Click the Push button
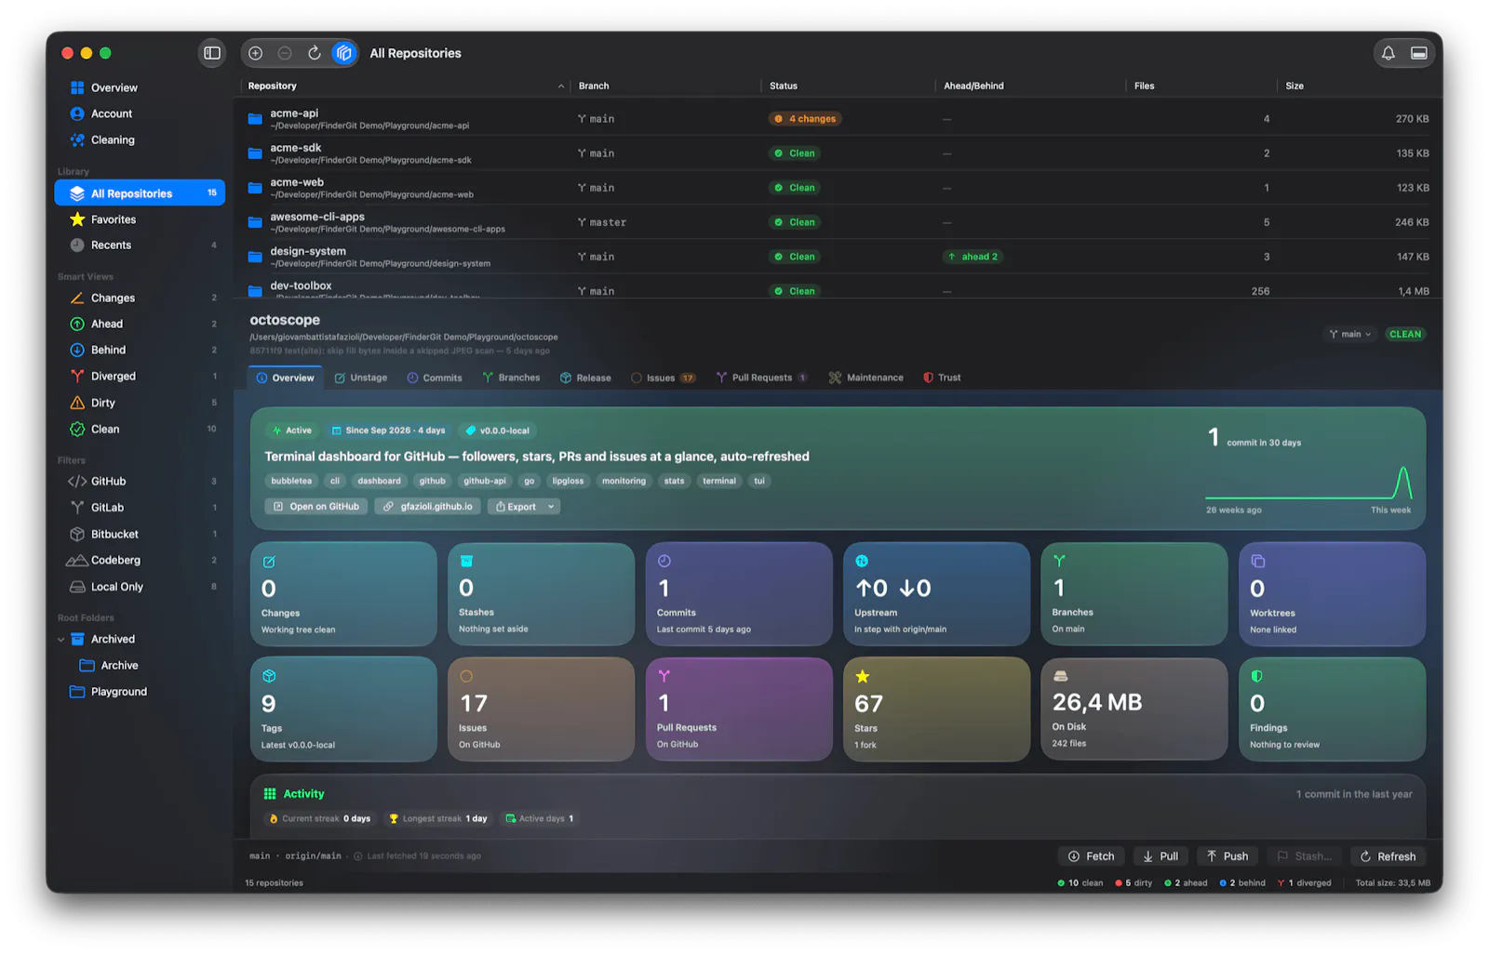This screenshot has height=954, width=1489. pos(1227,856)
